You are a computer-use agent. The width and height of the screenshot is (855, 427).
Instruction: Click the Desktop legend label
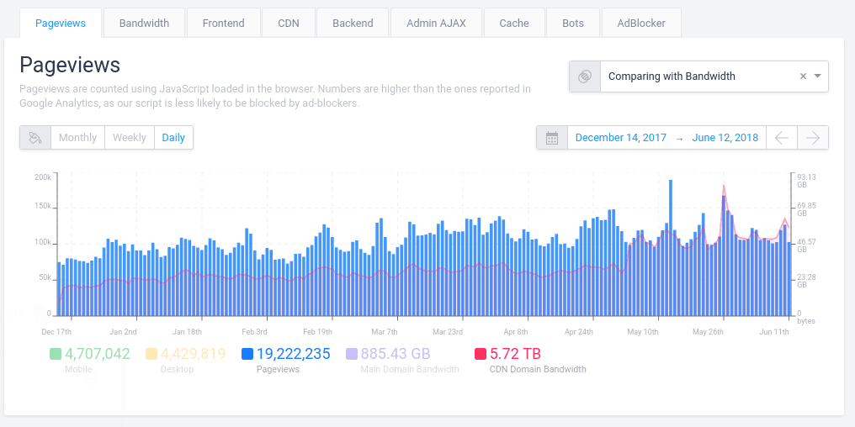click(178, 369)
